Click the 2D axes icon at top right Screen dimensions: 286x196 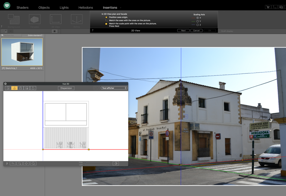tap(274, 7)
